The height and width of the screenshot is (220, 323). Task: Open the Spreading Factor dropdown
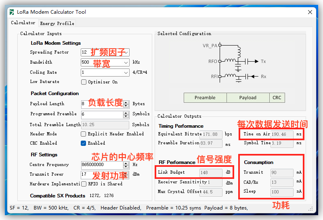(x=126, y=52)
